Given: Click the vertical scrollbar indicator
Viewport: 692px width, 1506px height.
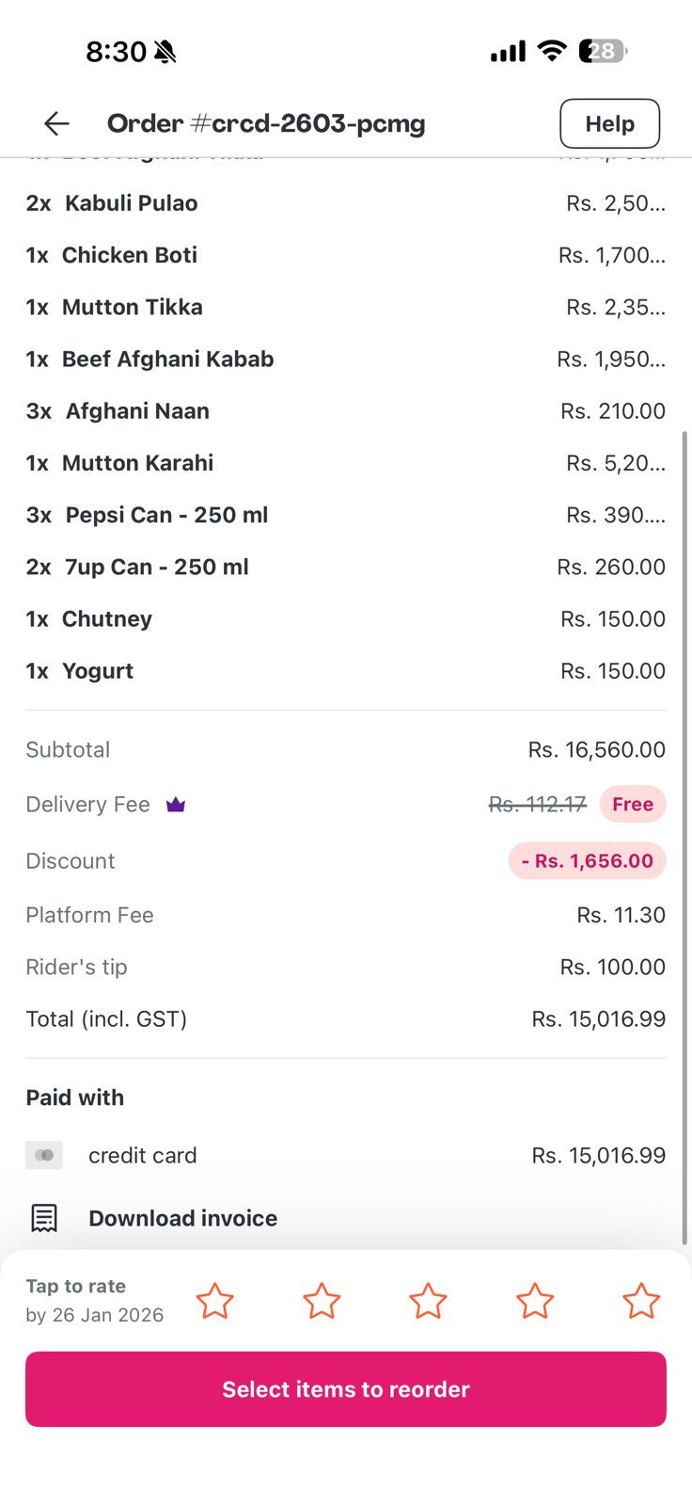Looking at the screenshot, I should 684,828.
